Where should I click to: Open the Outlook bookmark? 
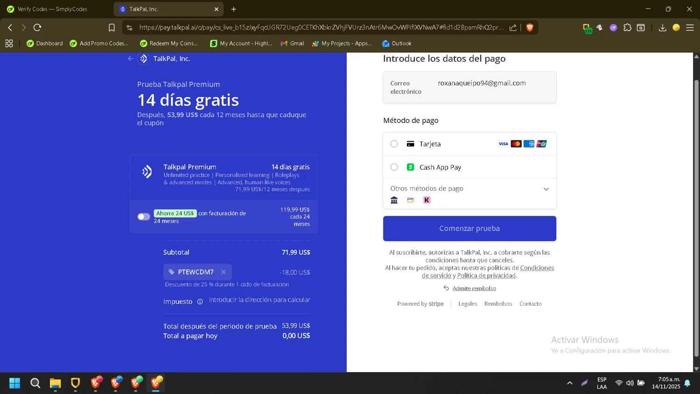pos(397,43)
